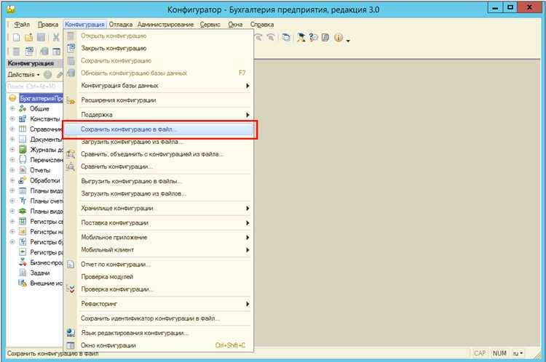The image size is (546, 362).
Task: Open the Окна menu
Action: click(x=235, y=24)
